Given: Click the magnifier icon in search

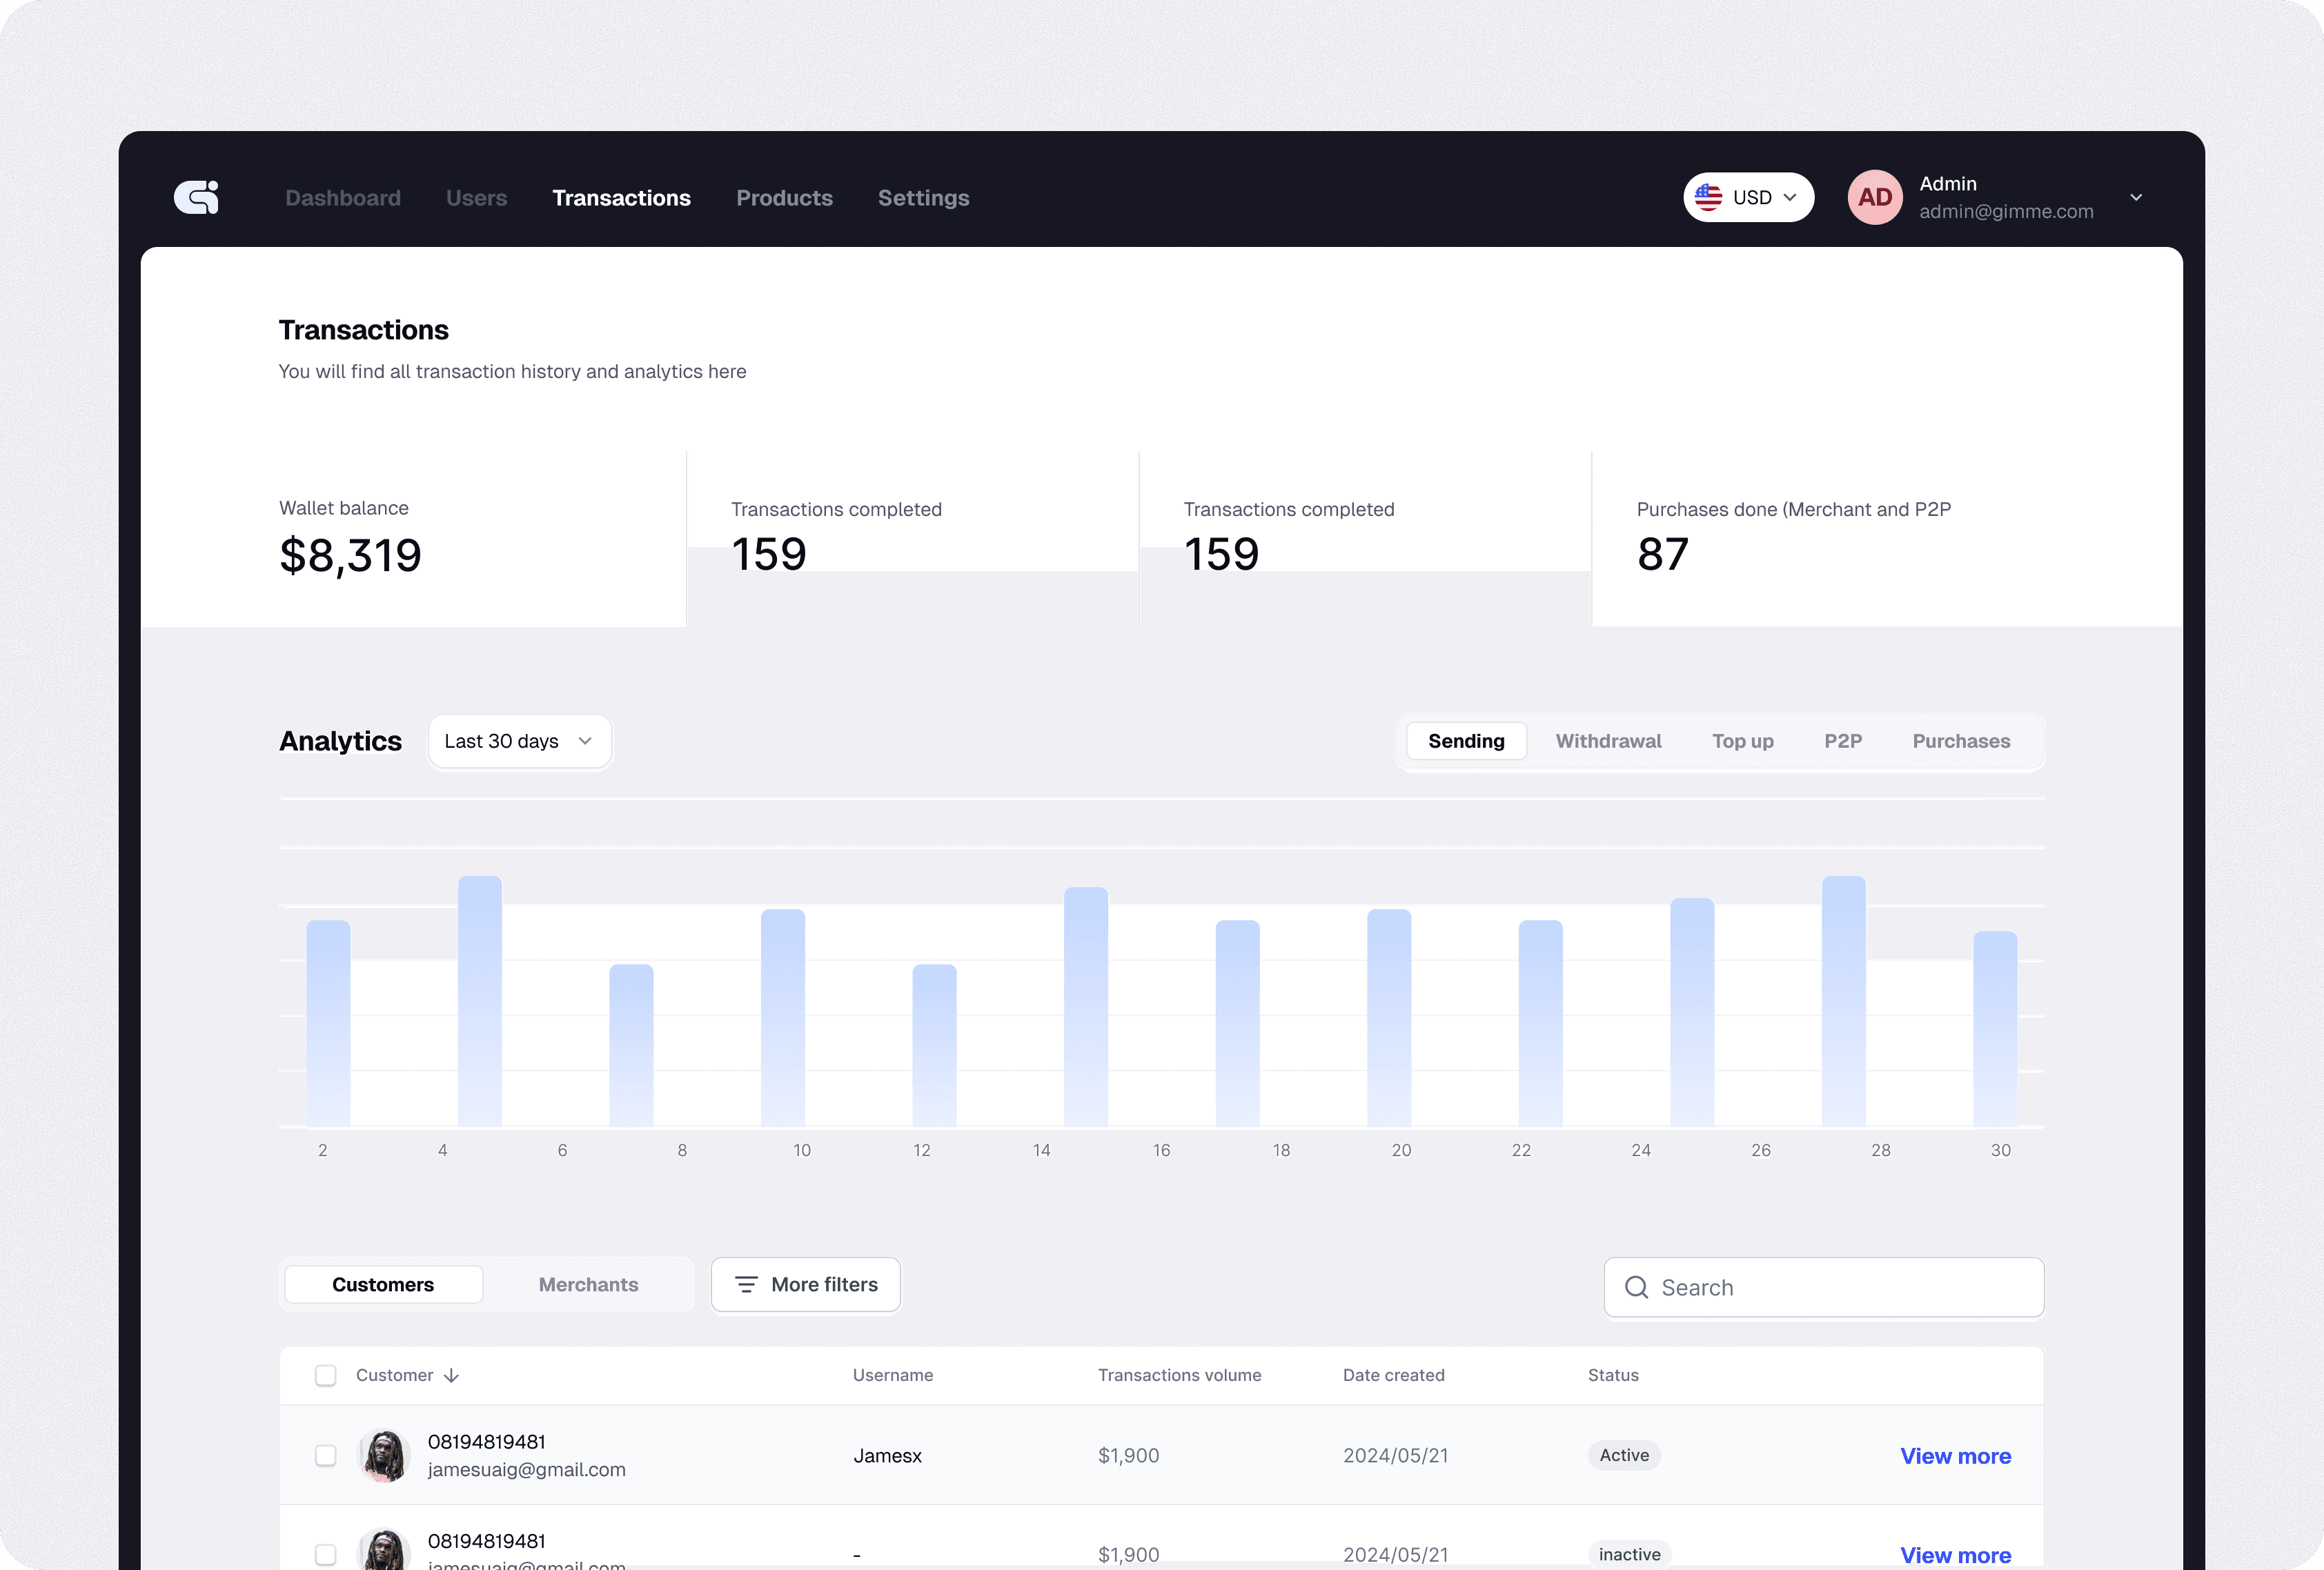Looking at the screenshot, I should coord(1636,1287).
